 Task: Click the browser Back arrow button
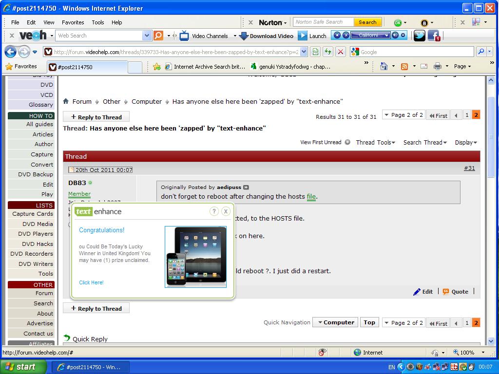(10, 52)
